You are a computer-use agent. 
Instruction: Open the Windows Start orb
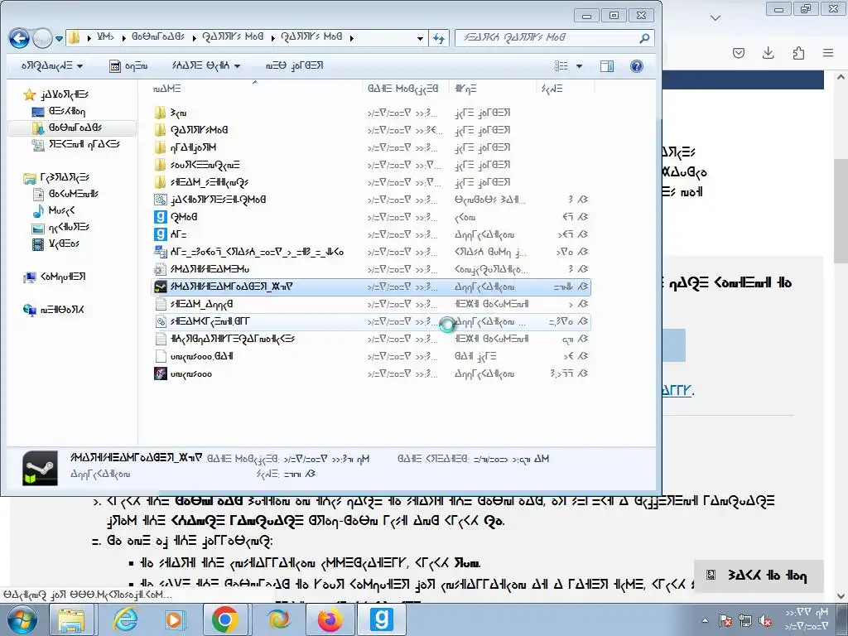click(x=22, y=619)
